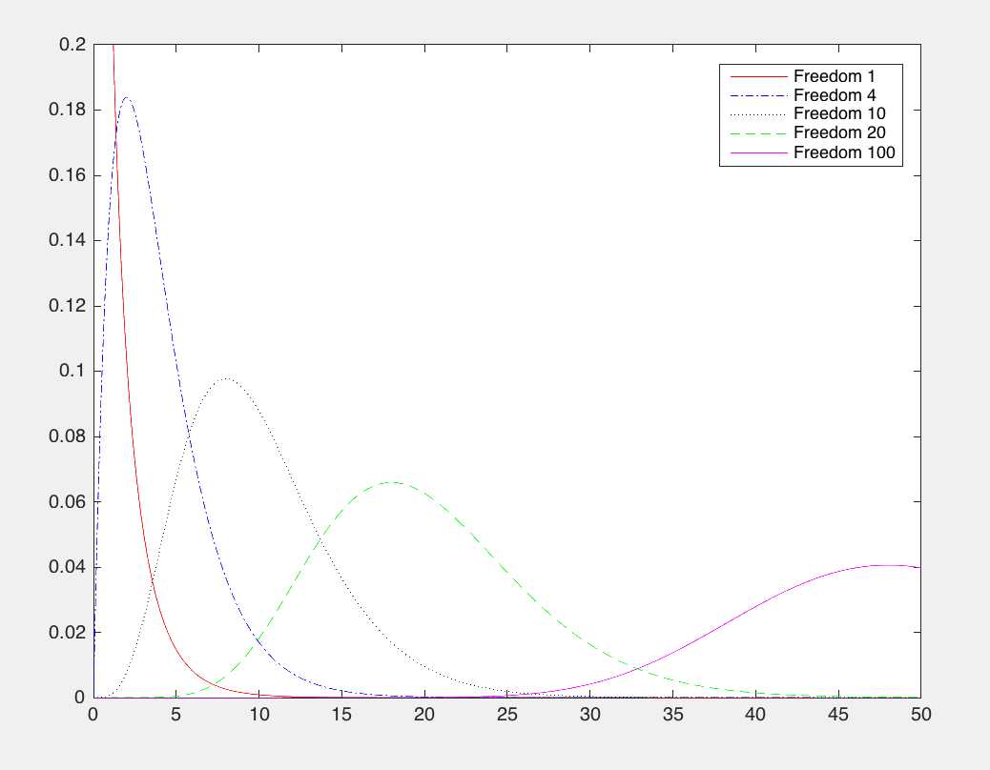Image resolution: width=990 pixels, height=770 pixels.
Task: Click the peak of the black dotted curve
Action: point(226,378)
